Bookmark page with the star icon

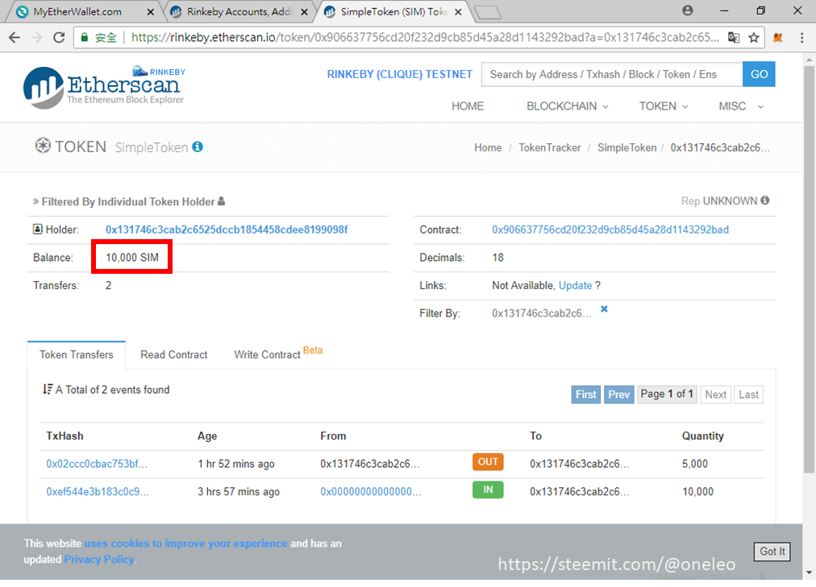[754, 37]
